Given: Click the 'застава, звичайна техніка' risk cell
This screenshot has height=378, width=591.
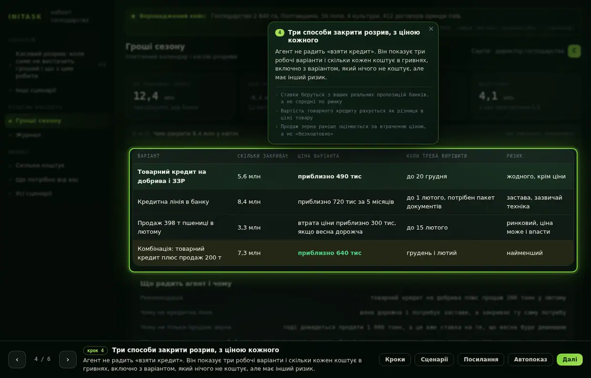Looking at the screenshot, I should click(x=534, y=202).
